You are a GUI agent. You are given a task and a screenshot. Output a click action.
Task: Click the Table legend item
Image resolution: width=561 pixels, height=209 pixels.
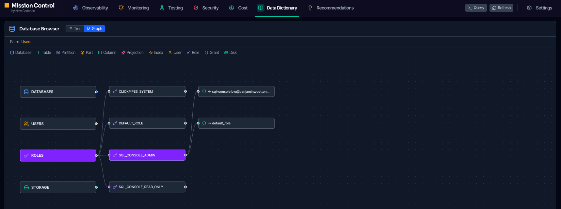click(44, 53)
